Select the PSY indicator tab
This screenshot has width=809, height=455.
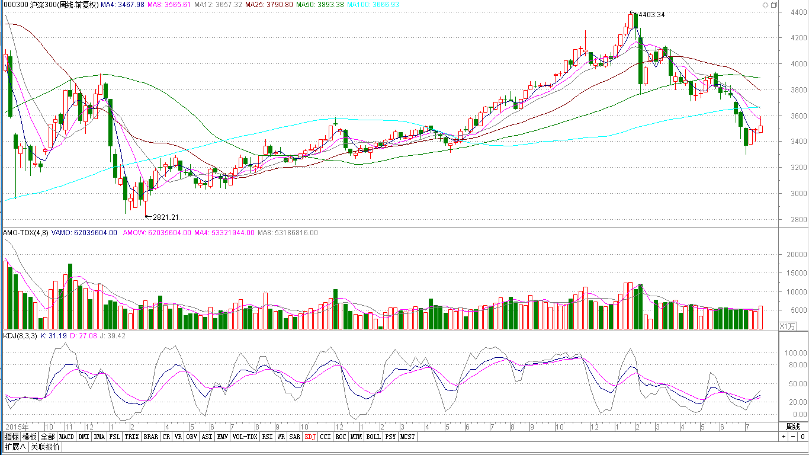[x=390, y=437]
